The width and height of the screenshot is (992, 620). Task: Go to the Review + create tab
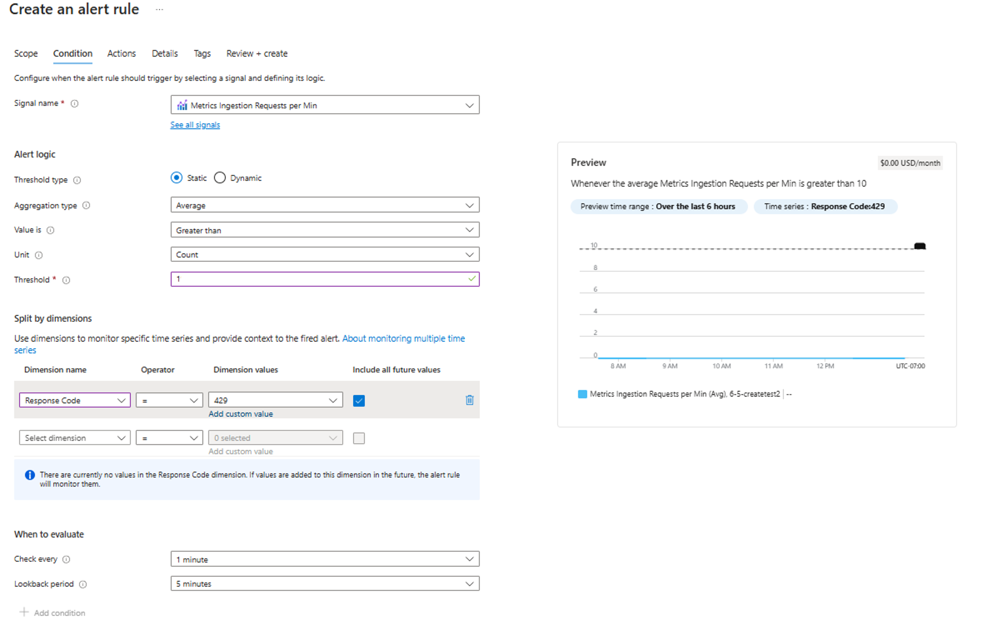tap(257, 54)
